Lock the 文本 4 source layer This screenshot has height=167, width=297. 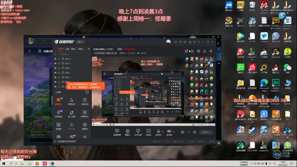pos(59,59)
